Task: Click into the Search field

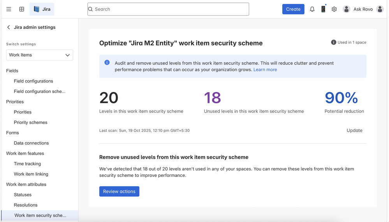Action: 168,9
